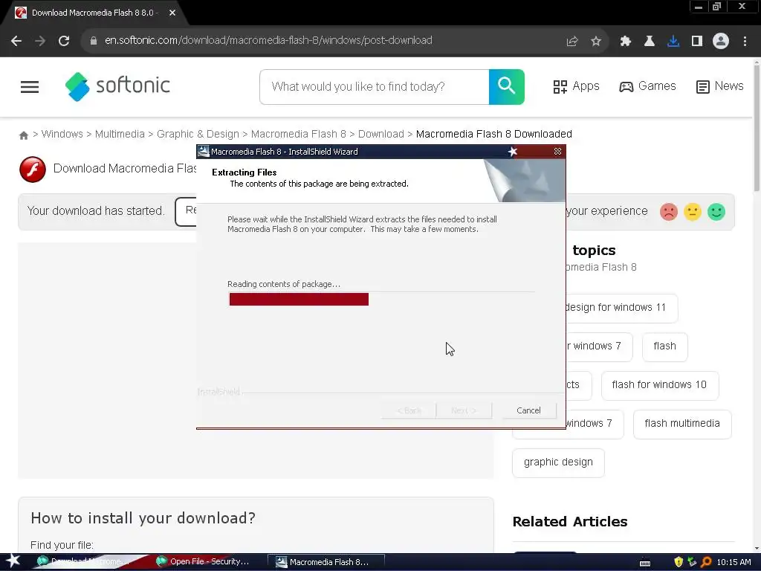
Task: Rate experience with neutral yellow face
Action: (693, 212)
